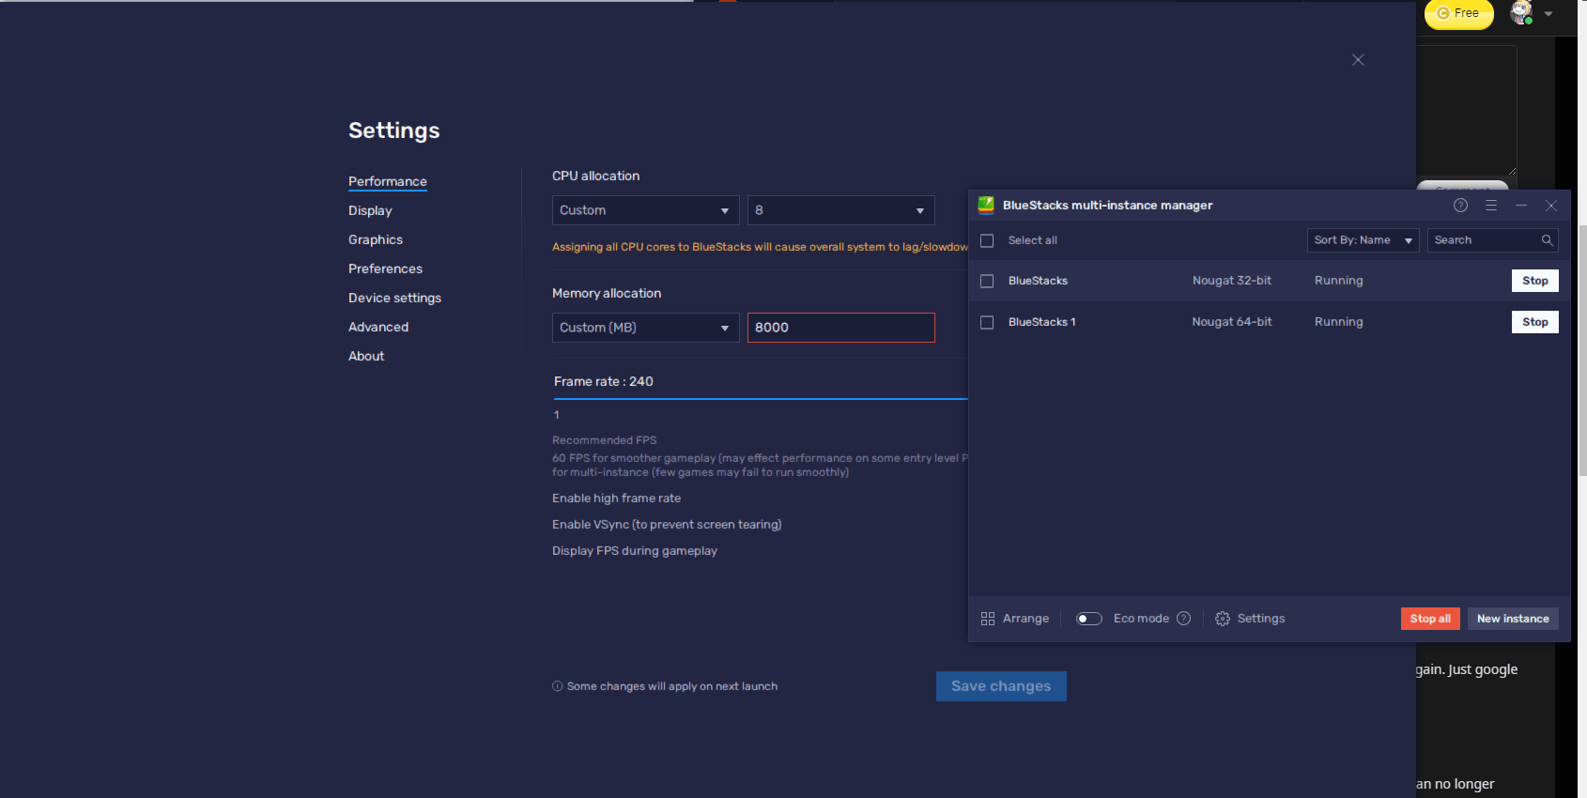The height and width of the screenshot is (798, 1587).
Task: Check the BlueStacks 1 instance checkbox
Action: click(x=987, y=322)
